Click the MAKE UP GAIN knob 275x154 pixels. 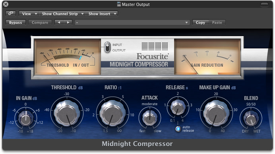point(216,114)
